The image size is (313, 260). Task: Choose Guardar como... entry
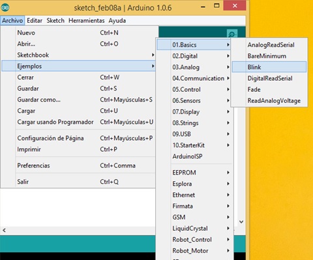coord(78,100)
